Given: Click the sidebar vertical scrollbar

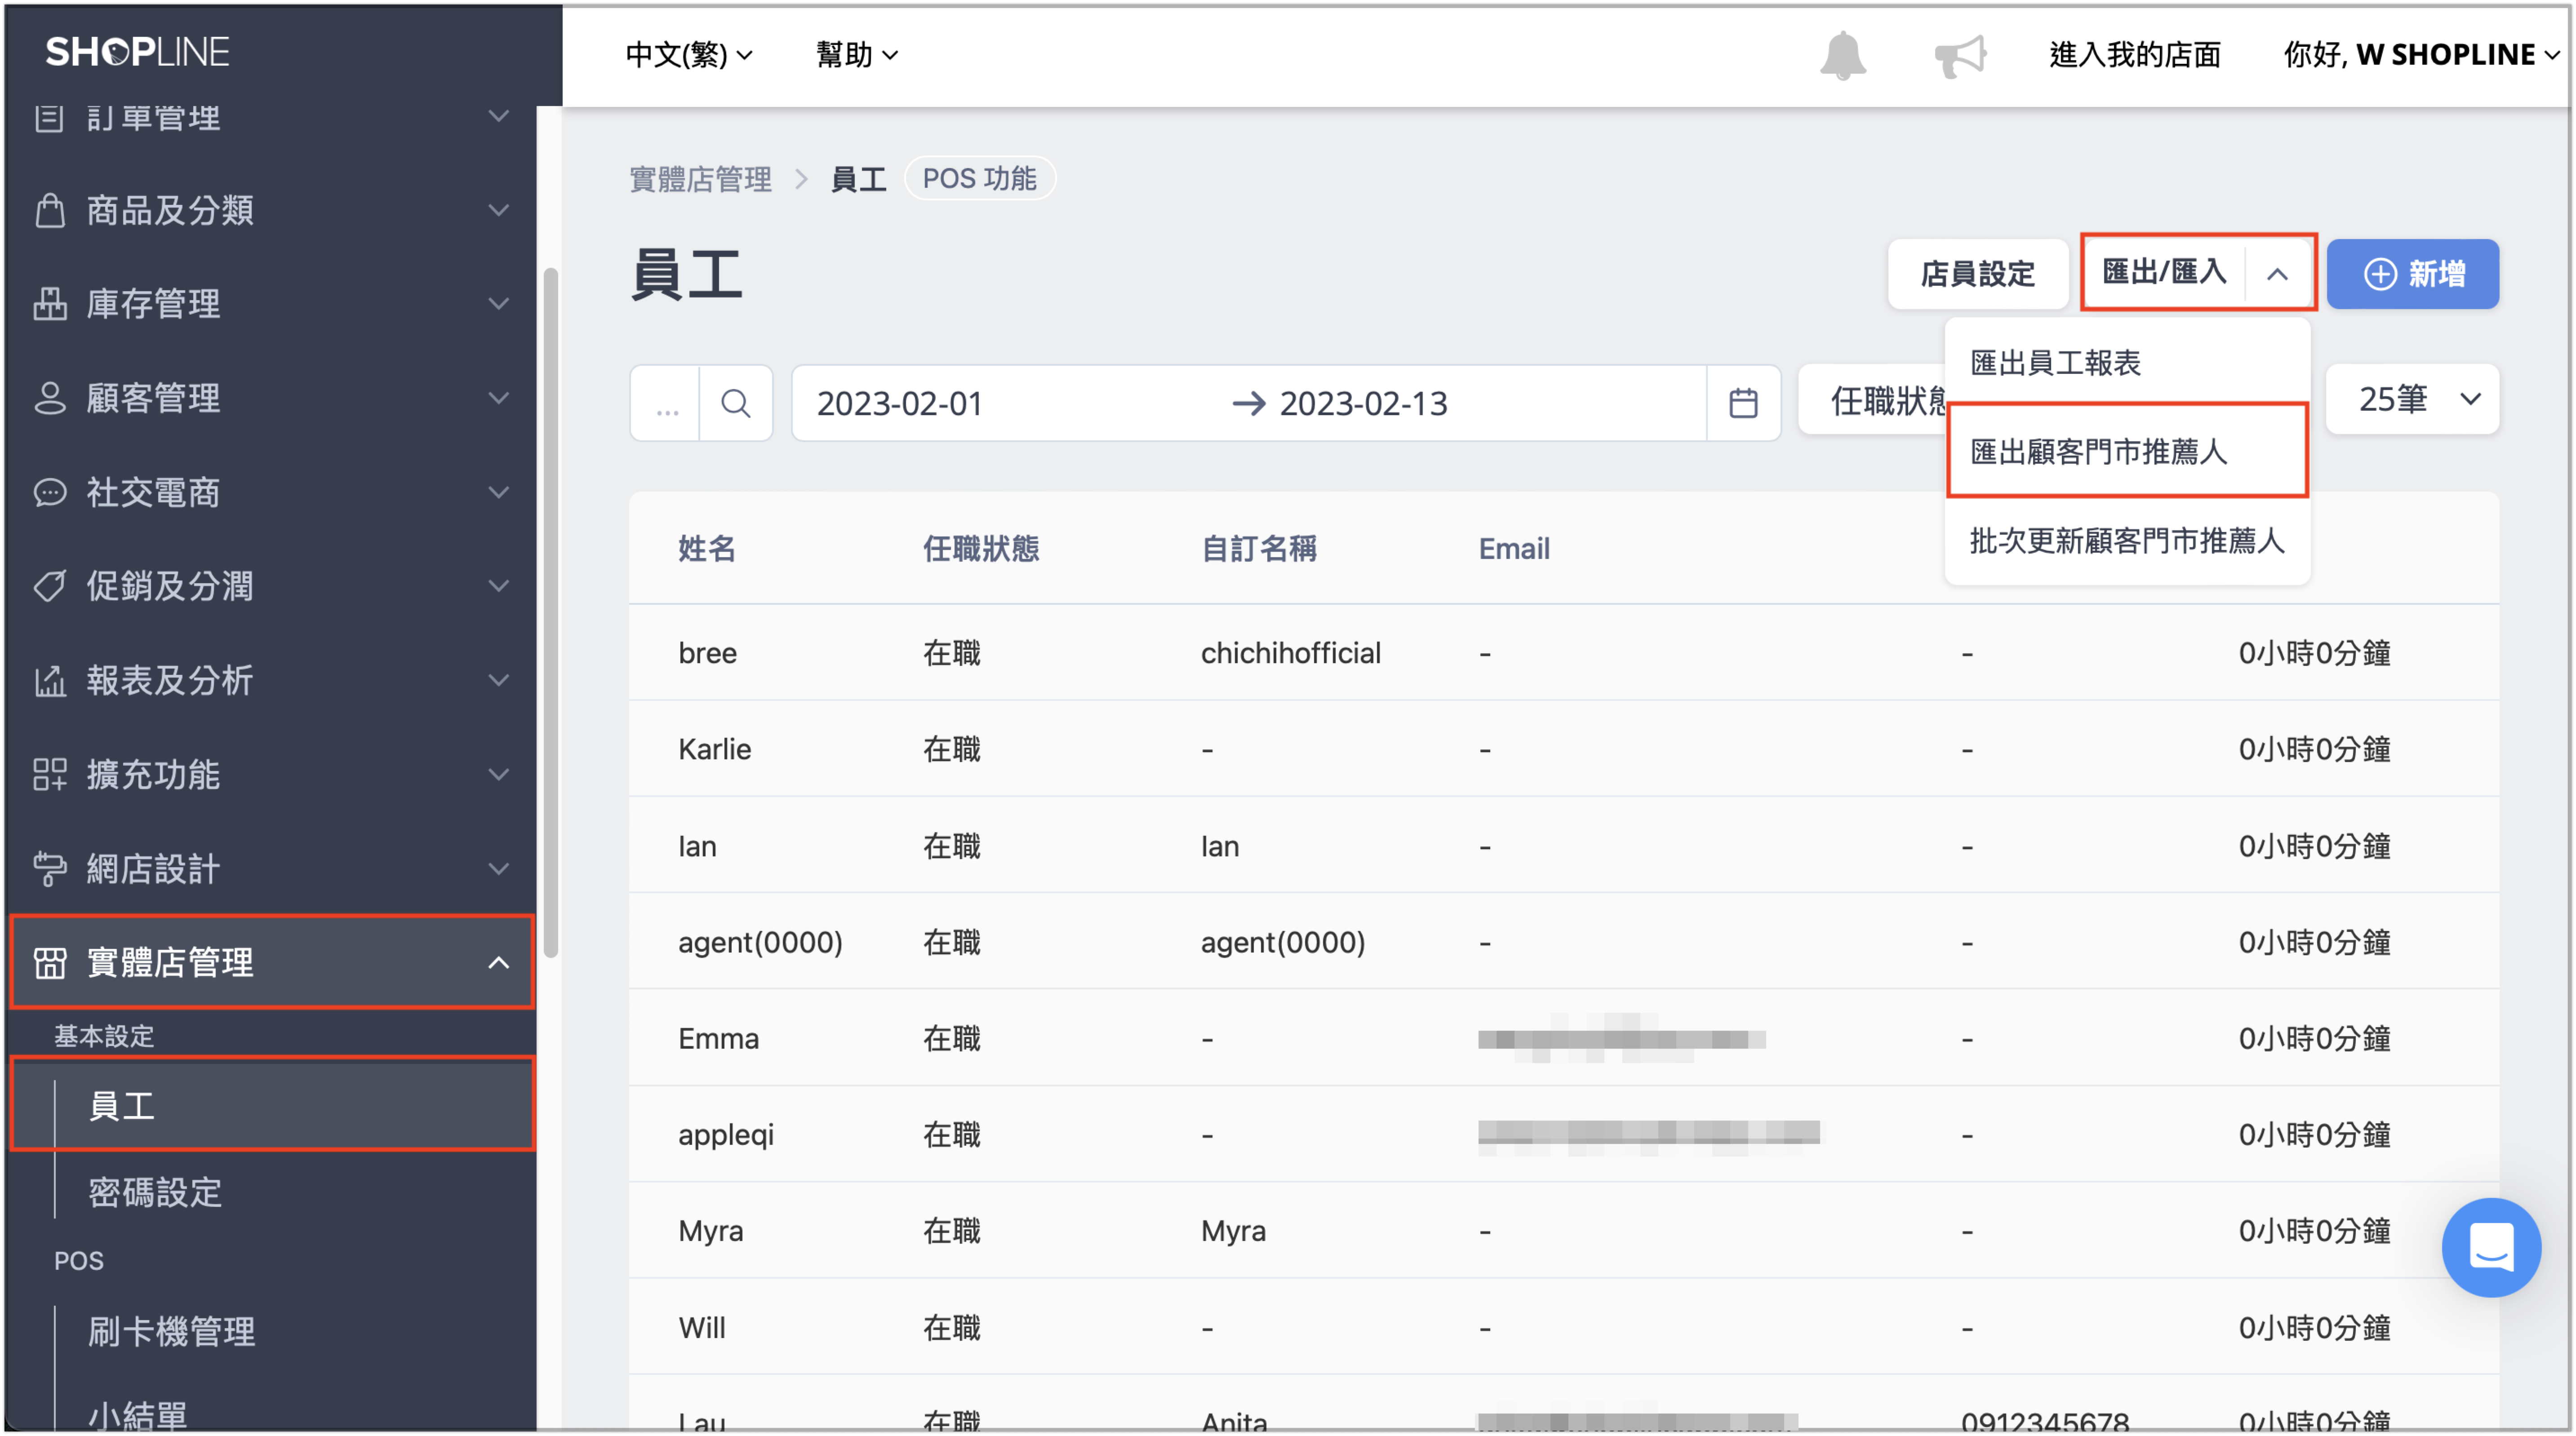Looking at the screenshot, I should (x=551, y=612).
